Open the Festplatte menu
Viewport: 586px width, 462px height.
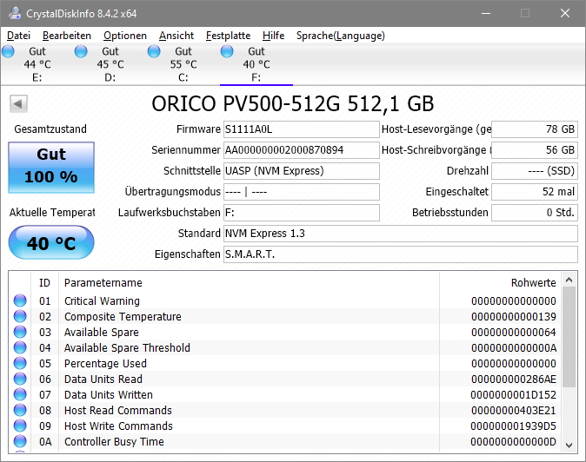(228, 36)
